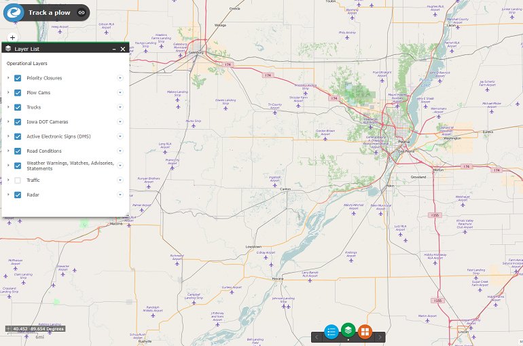The height and width of the screenshot is (346, 523).
Task: Click the stacked layers icon in Layer List header
Action: click(8, 49)
